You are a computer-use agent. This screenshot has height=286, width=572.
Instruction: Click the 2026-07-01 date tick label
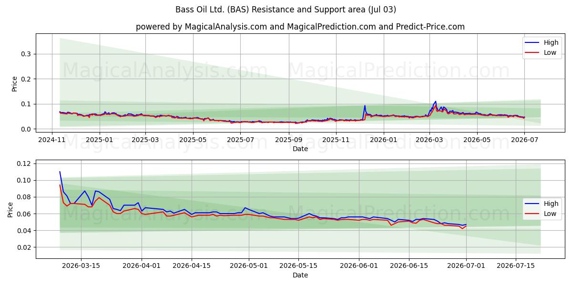[466, 265]
